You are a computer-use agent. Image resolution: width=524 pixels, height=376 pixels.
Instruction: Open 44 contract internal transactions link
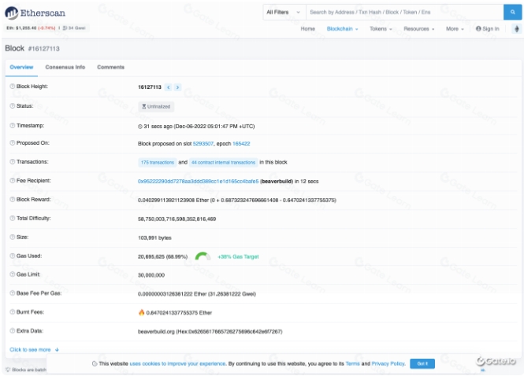click(223, 163)
